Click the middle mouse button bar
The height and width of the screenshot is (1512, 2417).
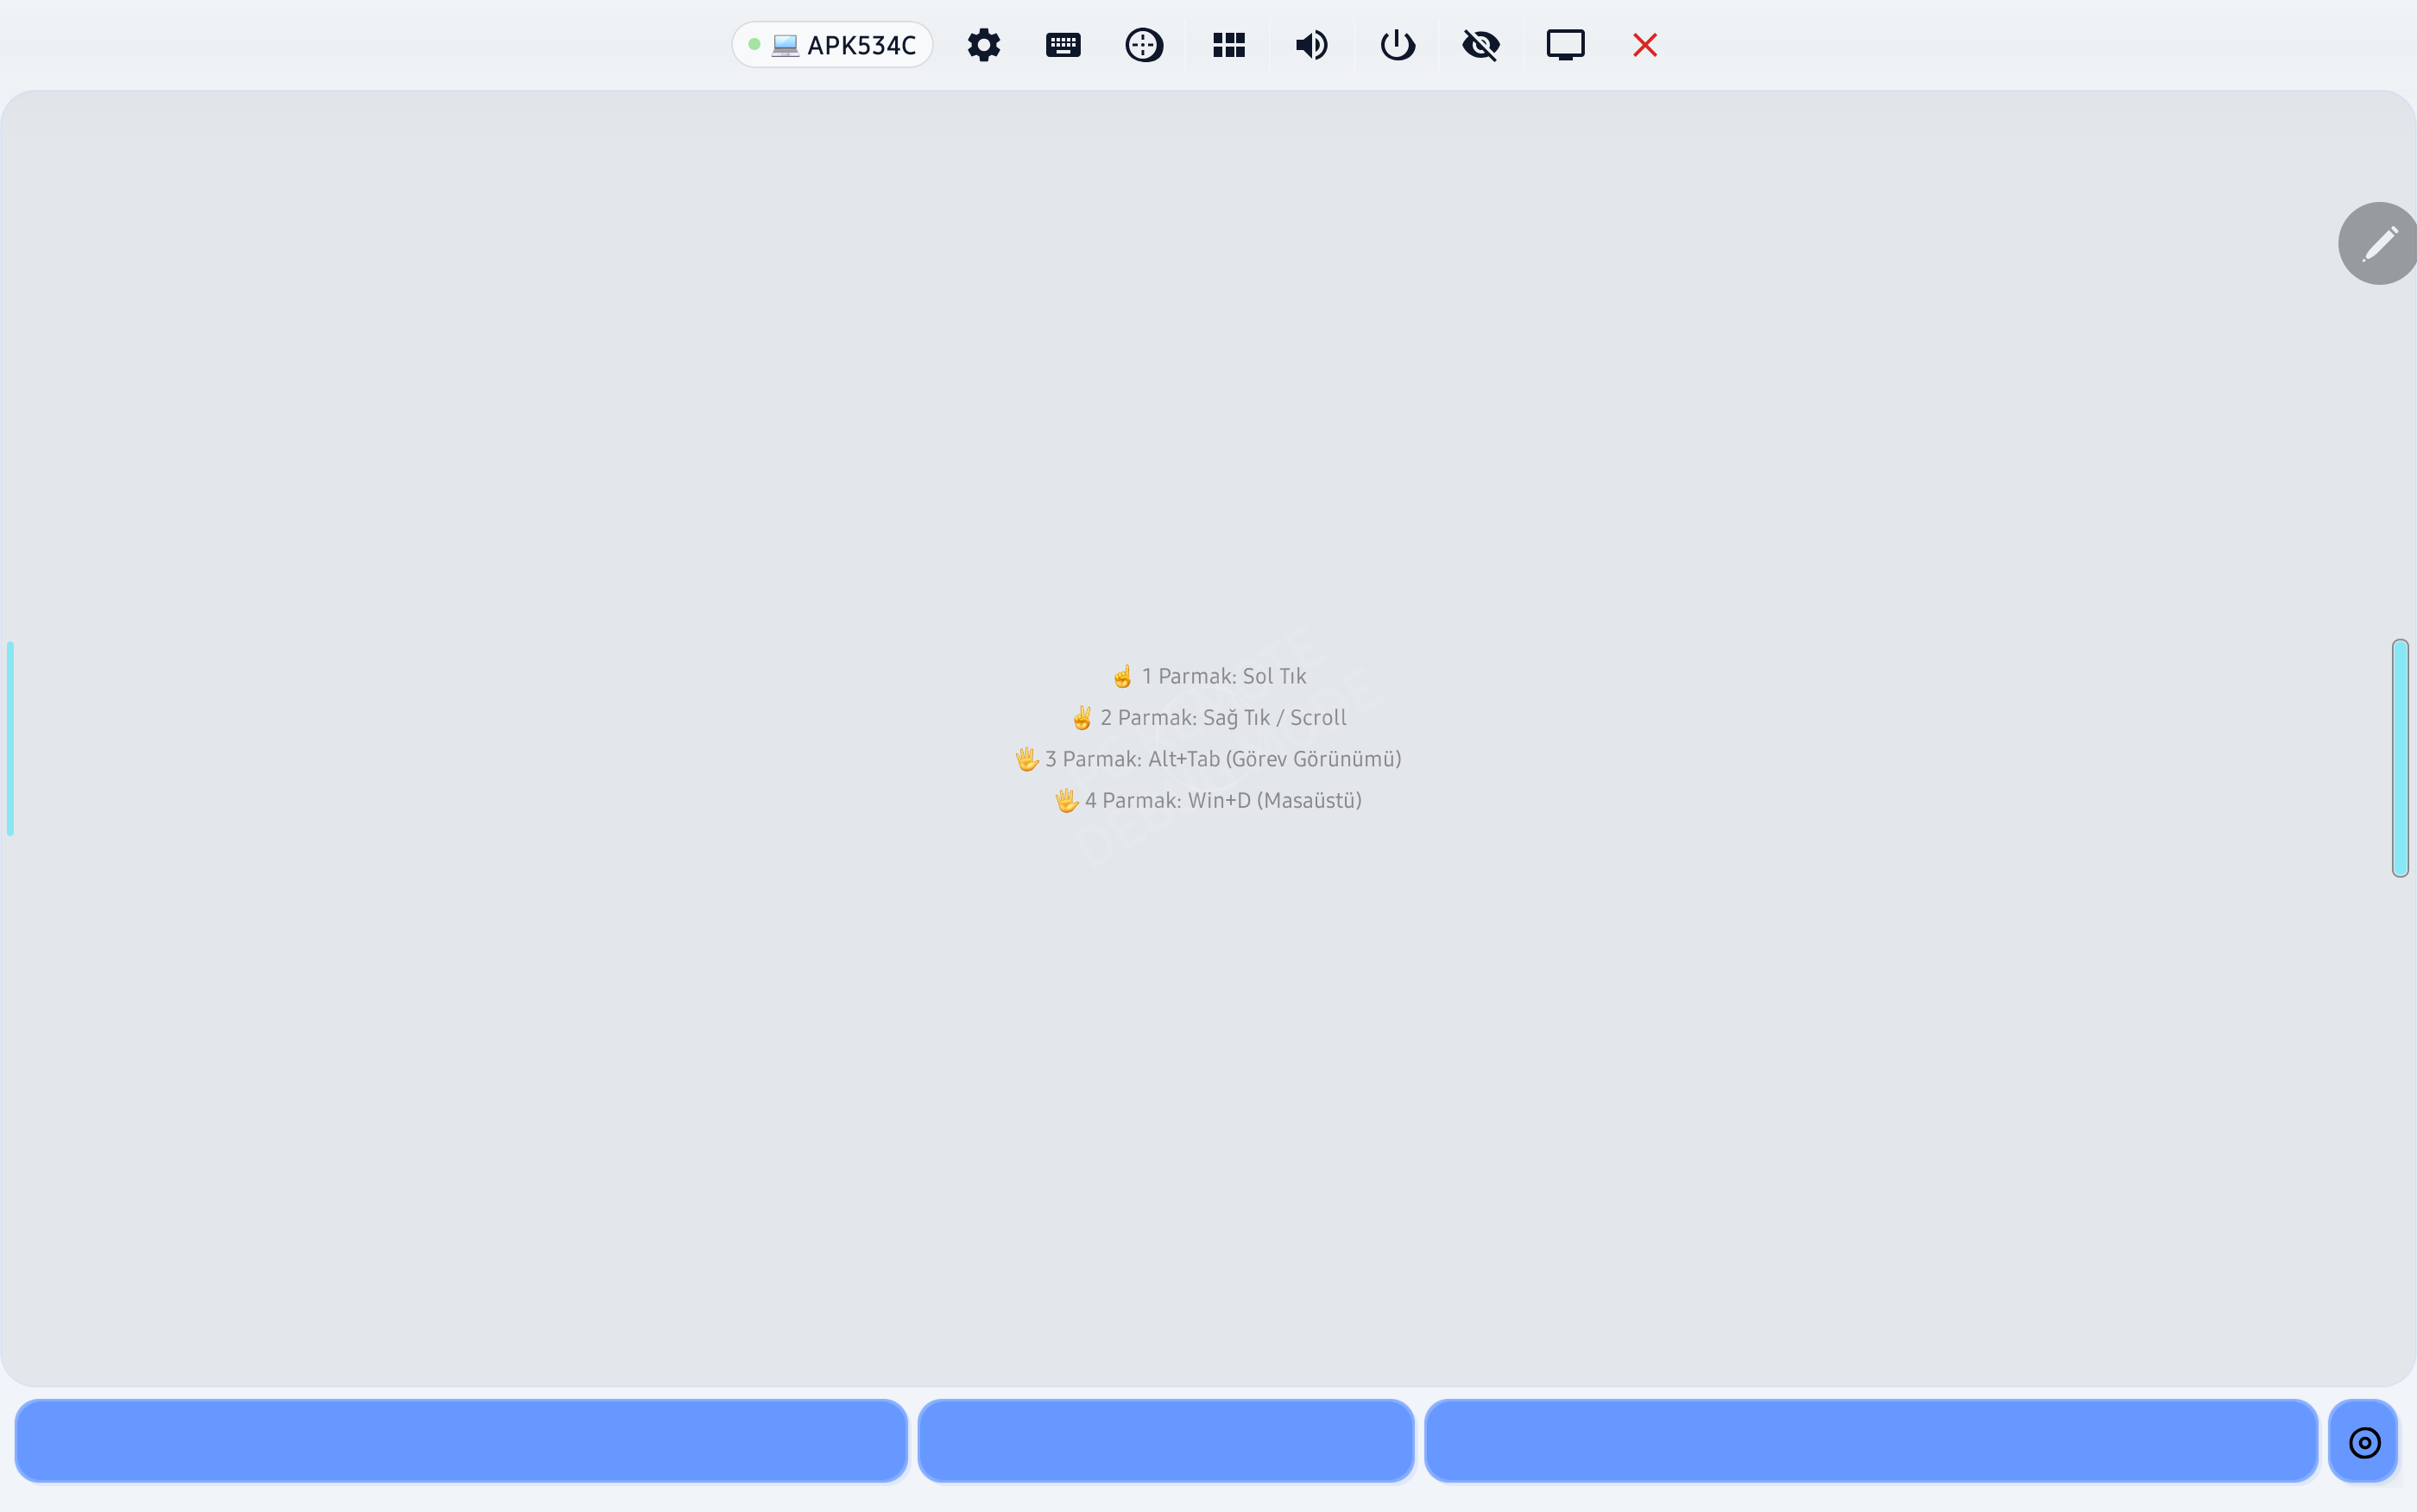pos(1165,1440)
